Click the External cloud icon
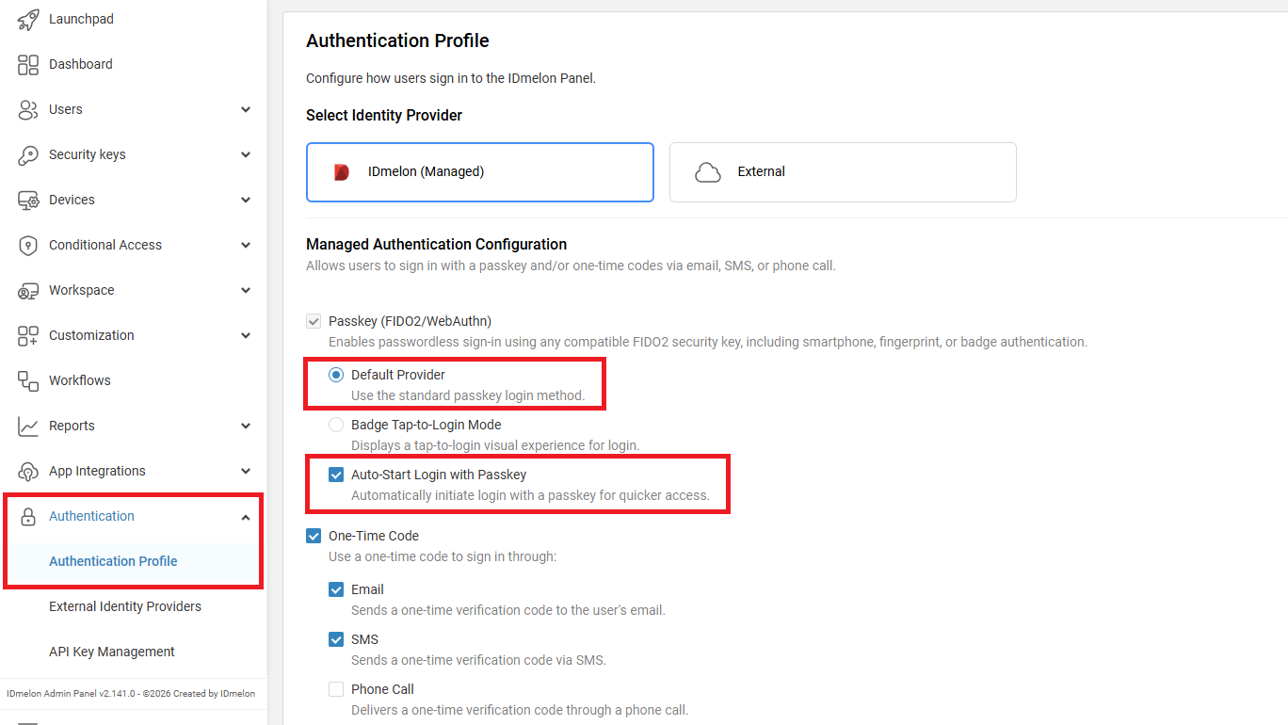 pos(707,172)
